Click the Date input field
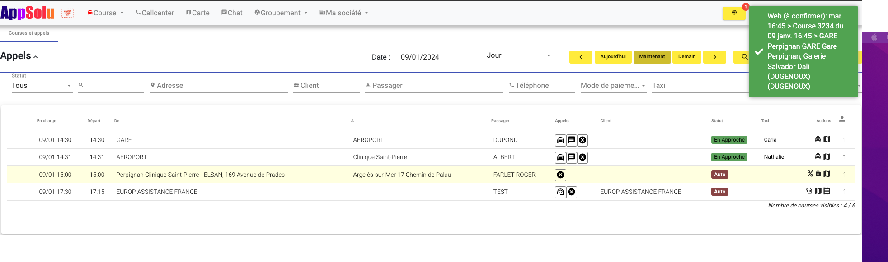 coord(438,57)
